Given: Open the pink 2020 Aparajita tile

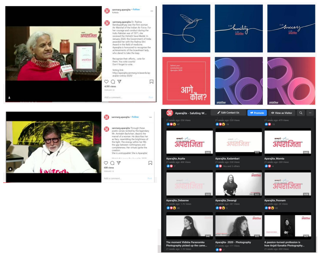Looking at the screenshot, I should pyautogui.click(x=291, y=81).
